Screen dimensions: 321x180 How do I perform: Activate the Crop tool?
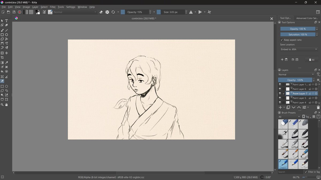click(x=2, y=57)
